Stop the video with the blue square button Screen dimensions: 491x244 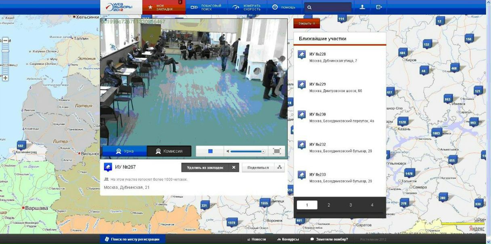click(210, 151)
